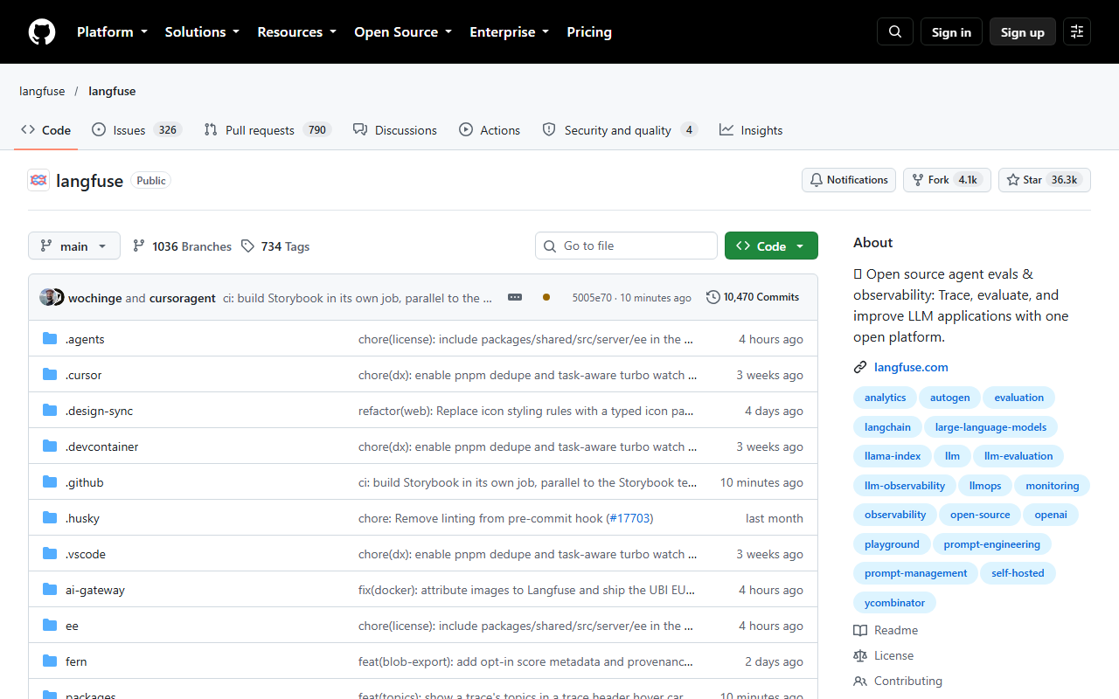1119x699 pixels.
Task: Star the langfuse repository
Action: click(x=1045, y=180)
